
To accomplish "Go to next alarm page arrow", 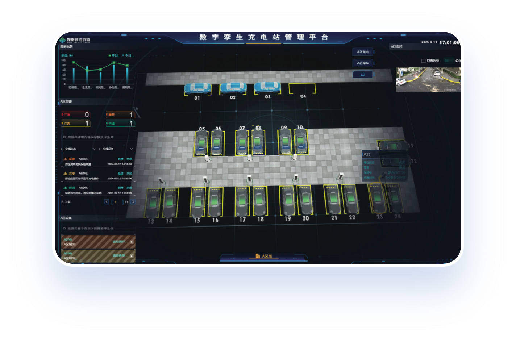I will [x=133, y=202].
